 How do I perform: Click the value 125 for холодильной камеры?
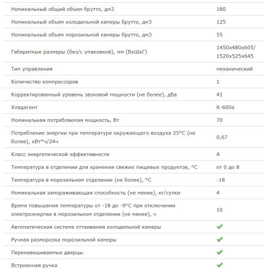[221, 22]
